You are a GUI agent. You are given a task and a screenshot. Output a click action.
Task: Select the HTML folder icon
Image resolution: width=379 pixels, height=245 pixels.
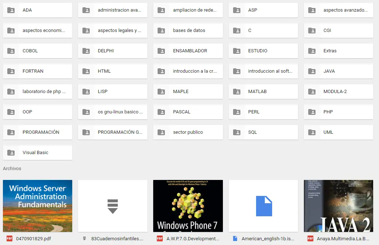click(x=86, y=71)
